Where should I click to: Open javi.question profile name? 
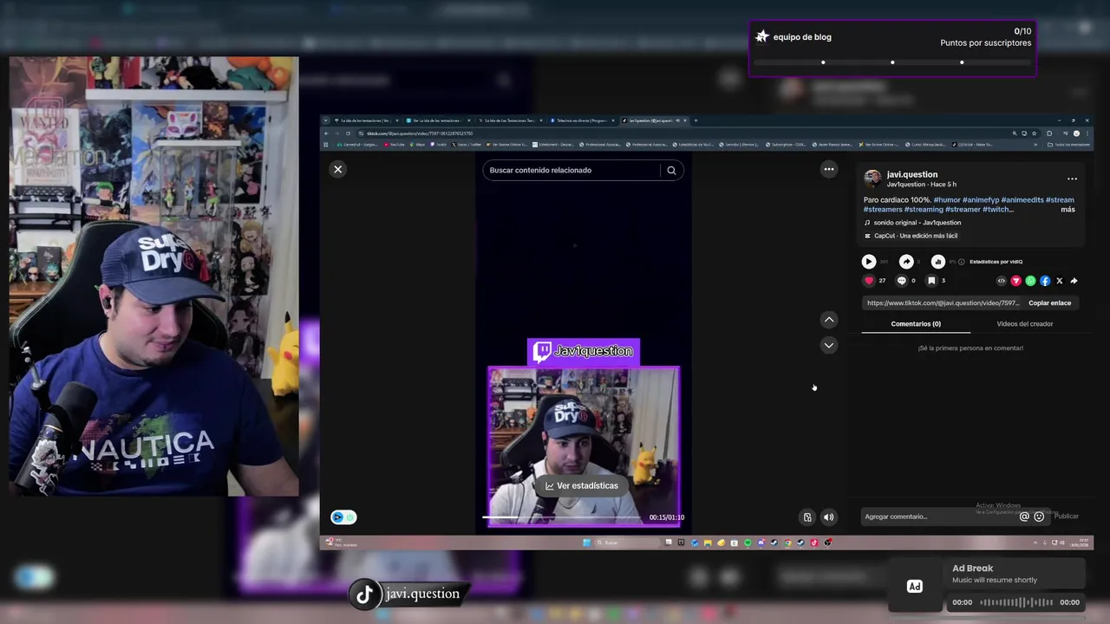[x=911, y=174]
